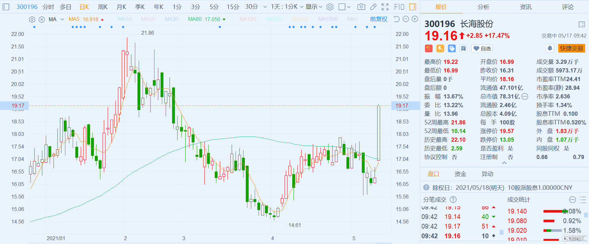
Task: Collapse the quote details with chevron
Action: [504, 163]
